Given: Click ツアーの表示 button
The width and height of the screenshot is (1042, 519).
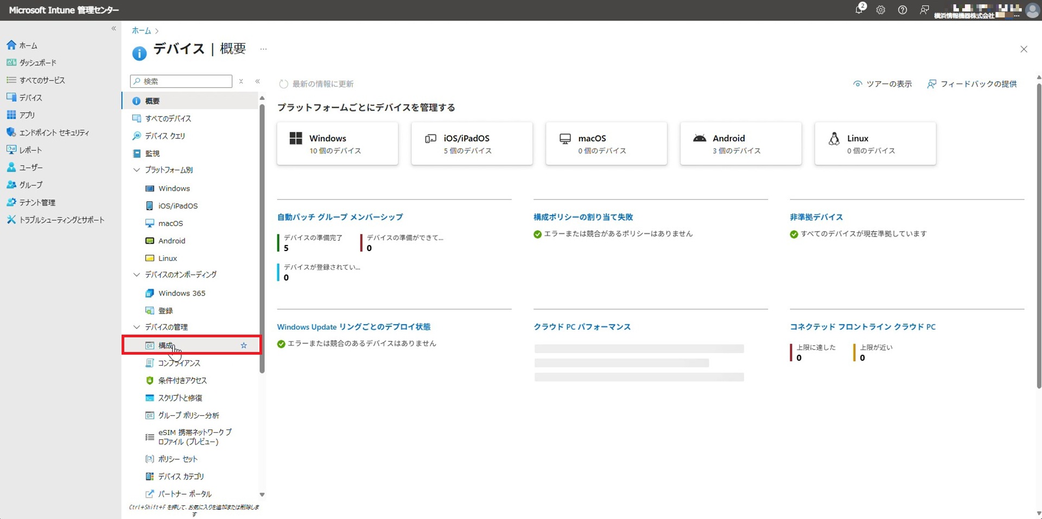Looking at the screenshot, I should coord(883,84).
